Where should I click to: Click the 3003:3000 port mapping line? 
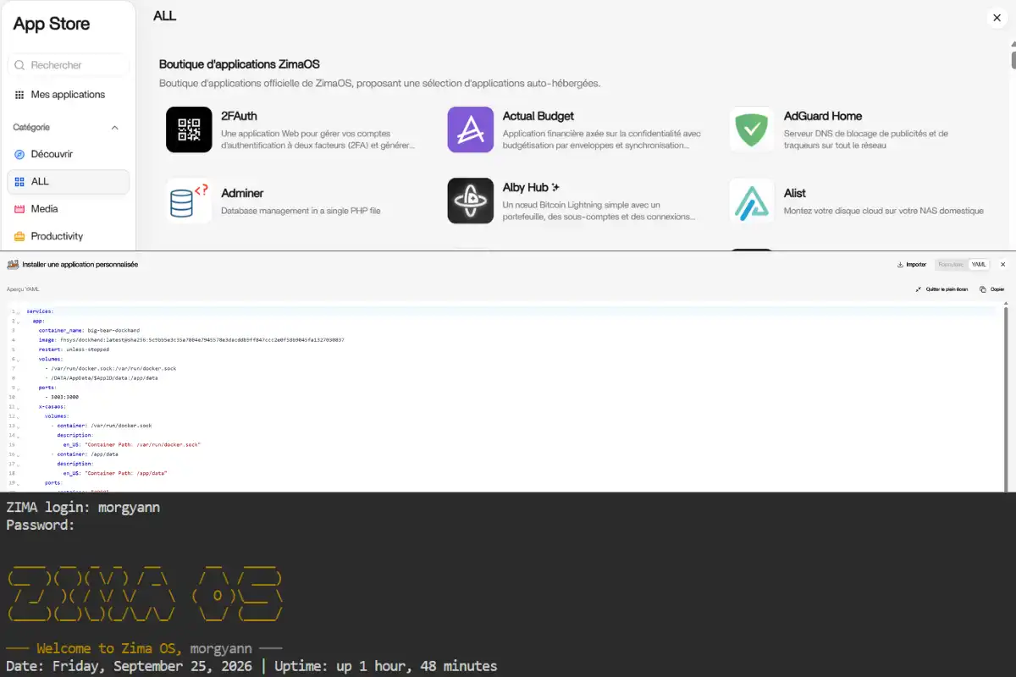[x=64, y=397]
